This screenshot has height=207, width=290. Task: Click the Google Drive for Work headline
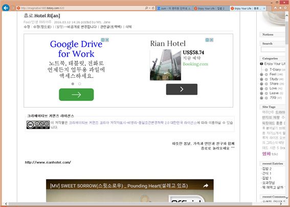click(x=76, y=49)
